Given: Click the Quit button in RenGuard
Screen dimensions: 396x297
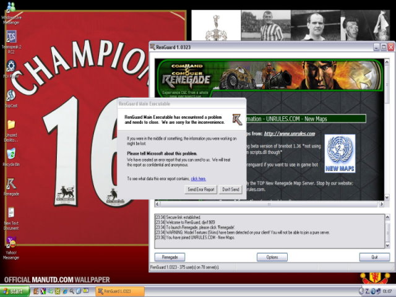Looking at the screenshot, I should [x=375, y=257].
